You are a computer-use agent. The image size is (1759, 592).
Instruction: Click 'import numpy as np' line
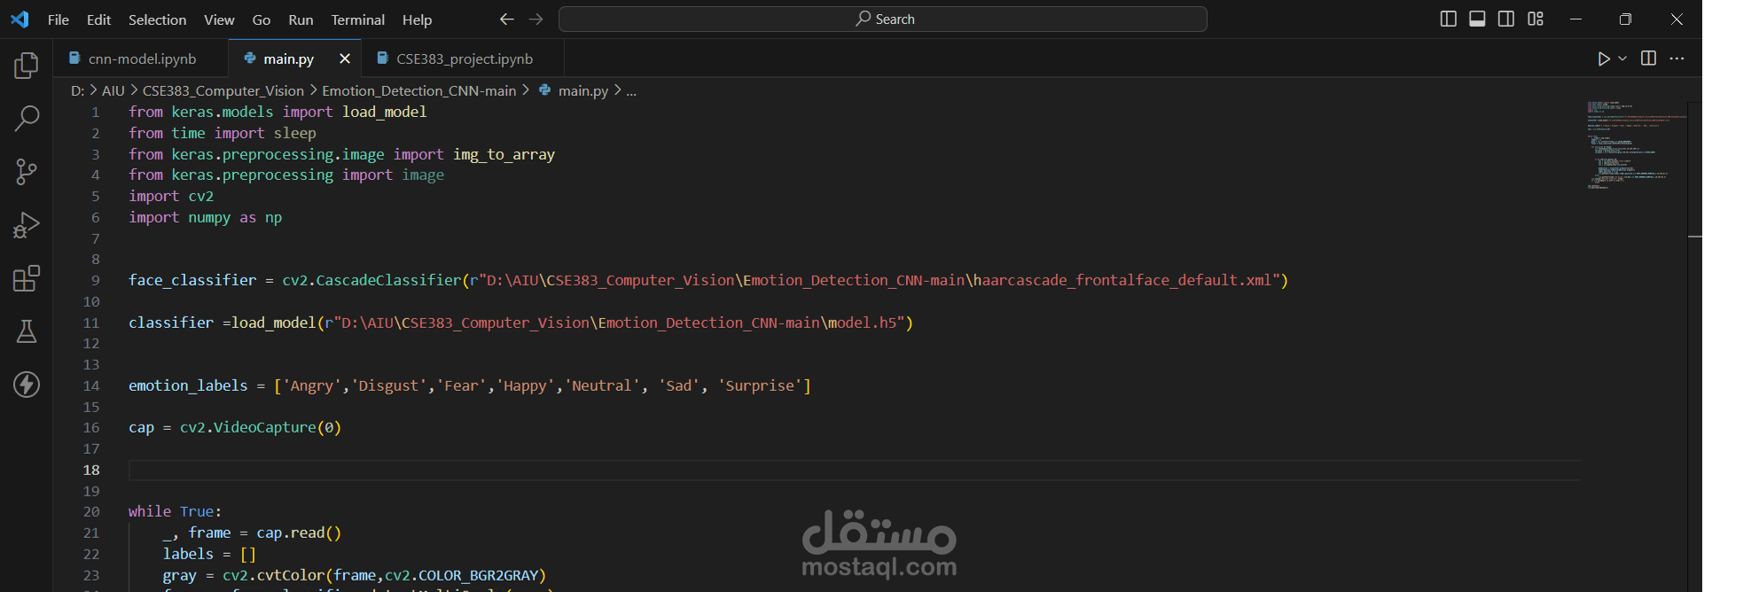pos(206,217)
